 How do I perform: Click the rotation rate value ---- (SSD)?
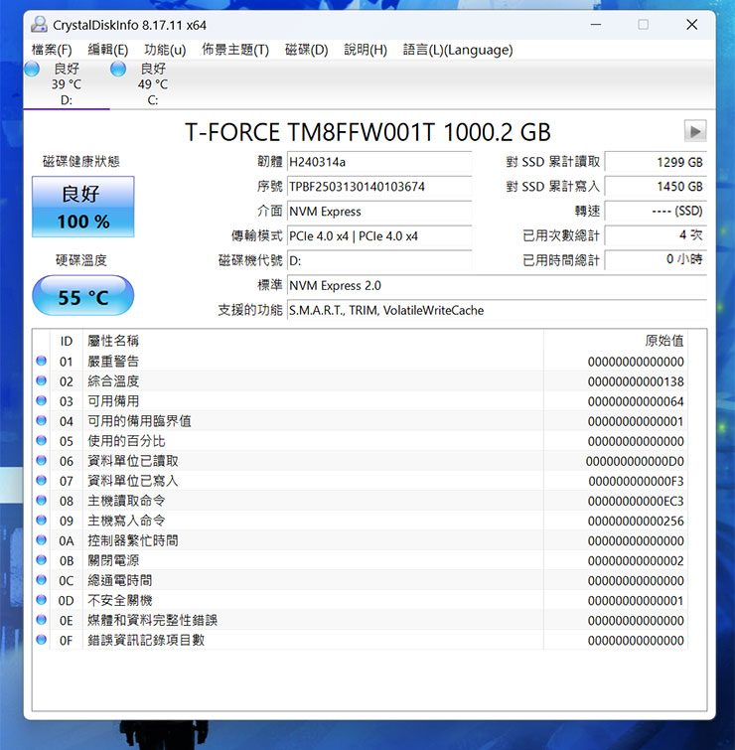[x=656, y=211]
